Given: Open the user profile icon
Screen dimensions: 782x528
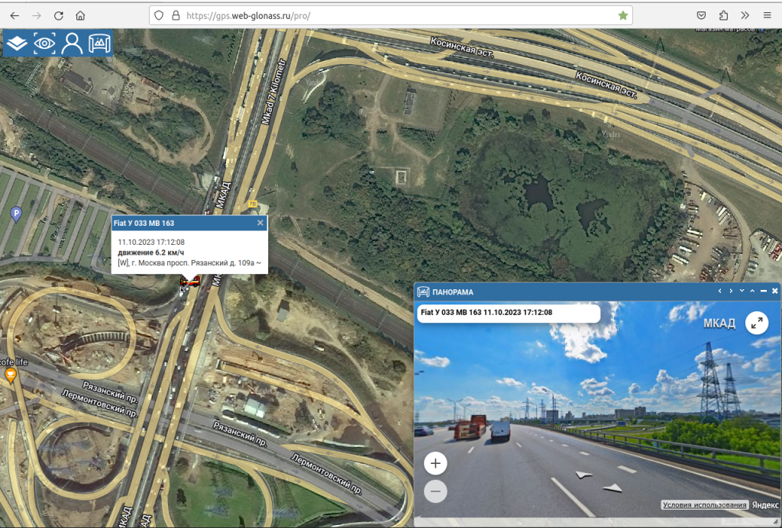Looking at the screenshot, I should pos(72,43).
